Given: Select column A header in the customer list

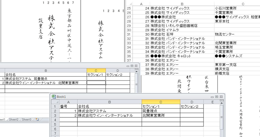Looking at the screenshot, I should pos(141,4).
